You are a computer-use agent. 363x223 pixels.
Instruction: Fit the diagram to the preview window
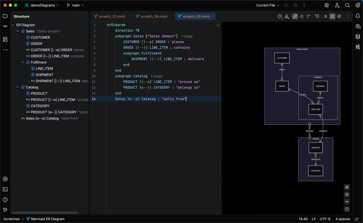pyautogui.click(x=347, y=209)
